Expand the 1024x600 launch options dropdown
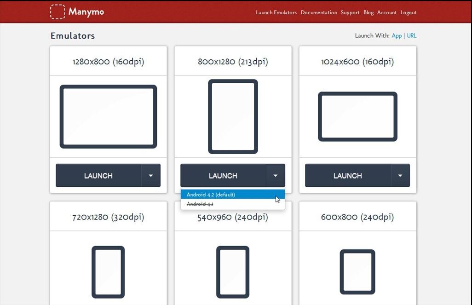 (x=401, y=175)
